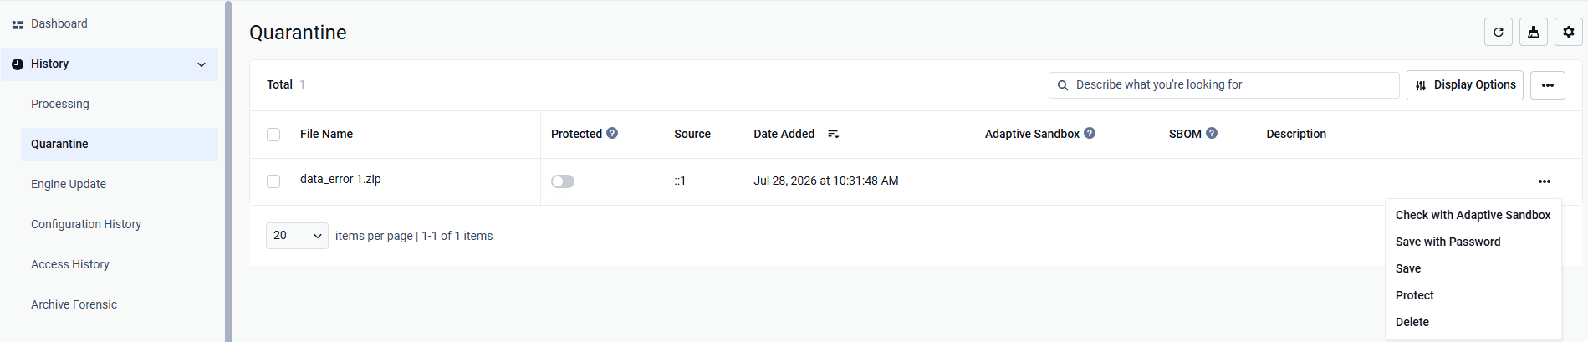1588x342 pixels.
Task: Open row actions ellipsis for data_error 1.zip
Action: tap(1545, 181)
